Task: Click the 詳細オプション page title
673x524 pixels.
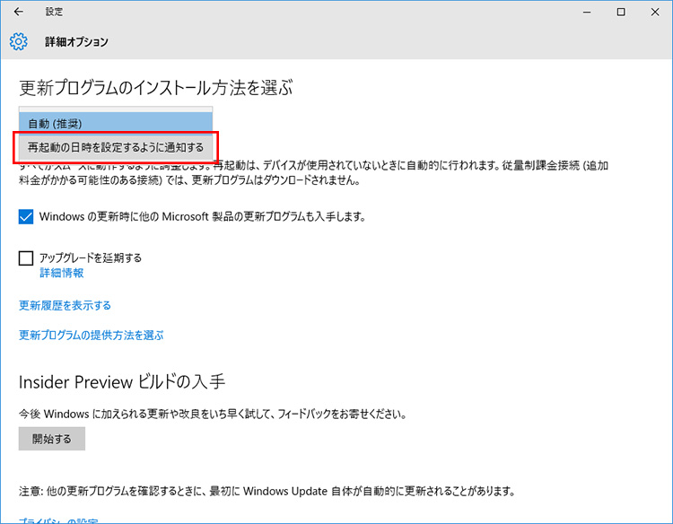Action: point(77,42)
